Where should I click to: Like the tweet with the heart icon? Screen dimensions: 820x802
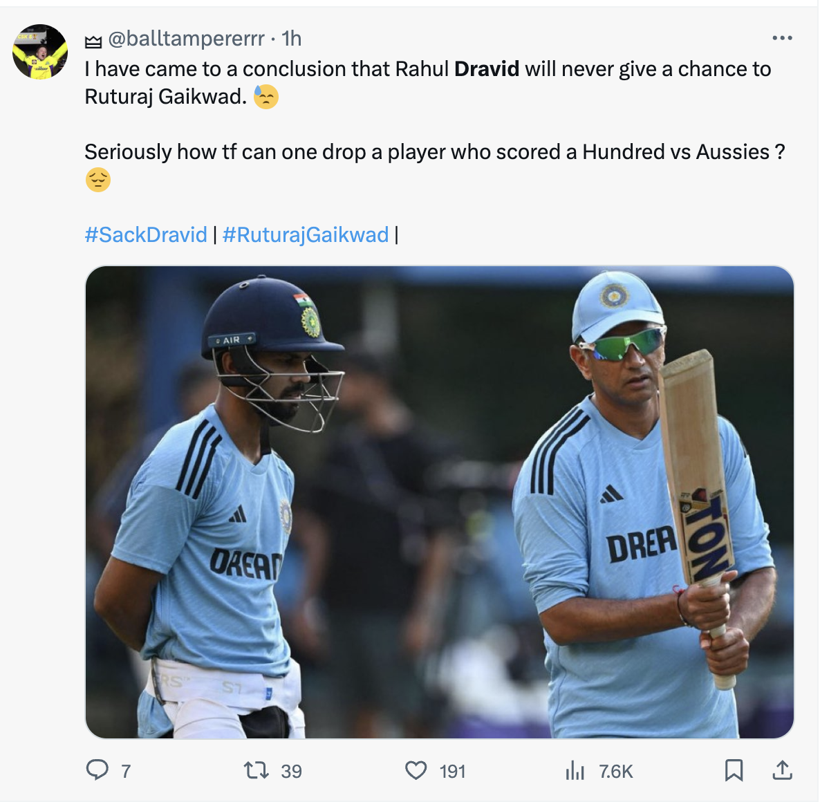[x=416, y=771]
